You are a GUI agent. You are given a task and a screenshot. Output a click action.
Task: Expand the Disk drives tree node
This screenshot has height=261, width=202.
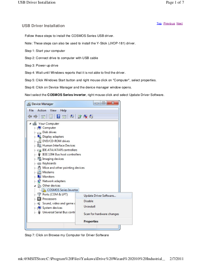35,132
